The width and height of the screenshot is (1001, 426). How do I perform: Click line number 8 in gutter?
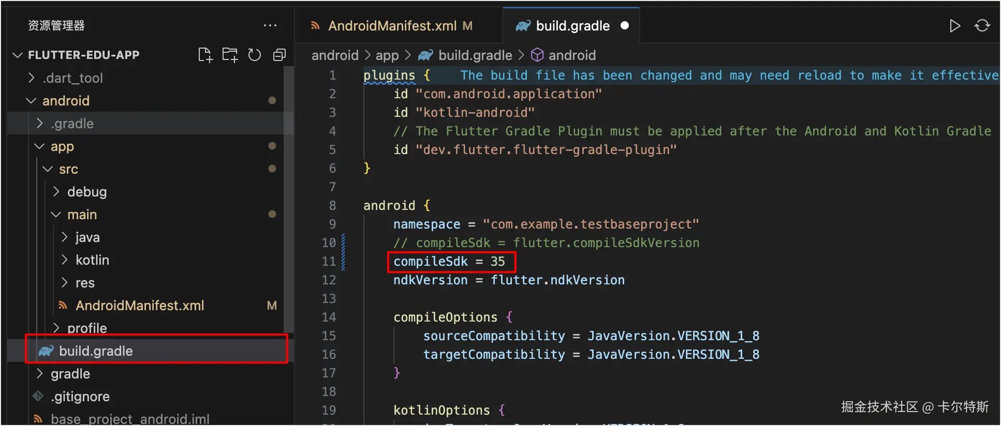coord(332,205)
